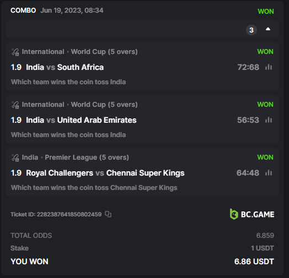Click the 64:48 score
Viewport: 289px width, 278px height.
[x=248, y=173]
